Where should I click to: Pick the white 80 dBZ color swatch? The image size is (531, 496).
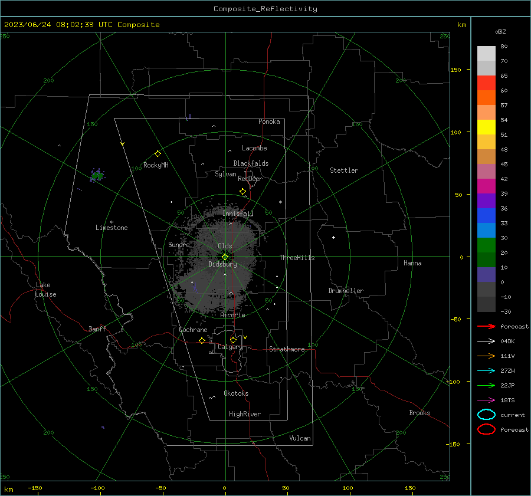pyautogui.click(x=486, y=54)
